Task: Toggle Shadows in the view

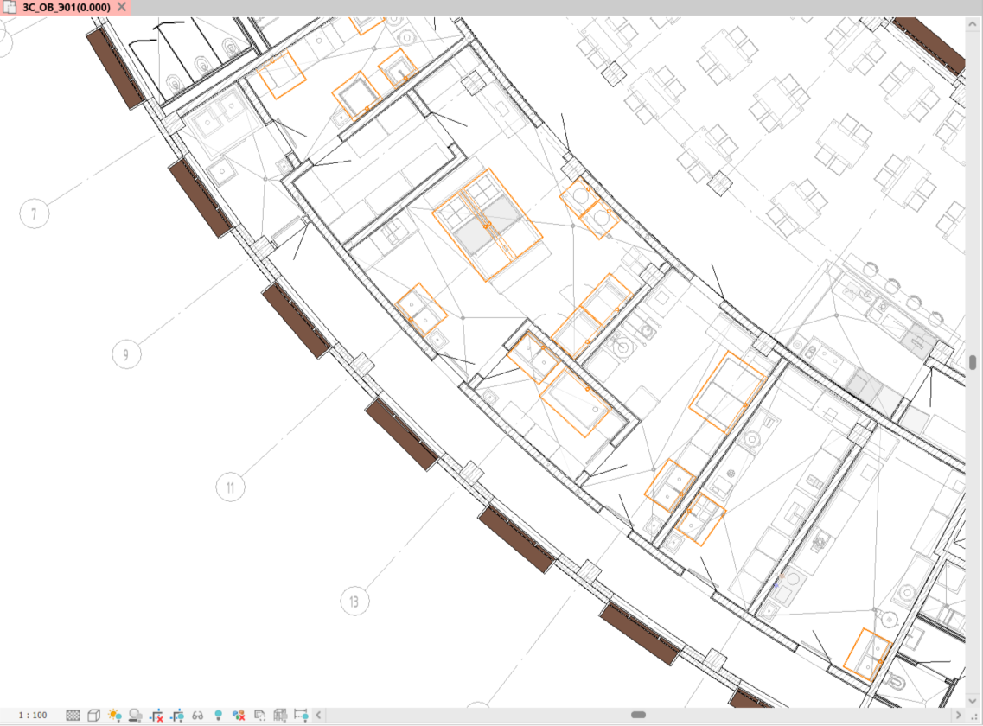Action: [x=136, y=716]
